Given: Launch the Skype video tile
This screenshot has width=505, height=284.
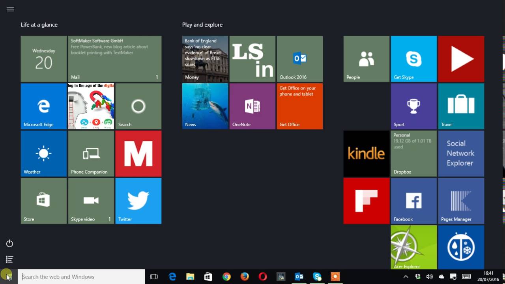Looking at the screenshot, I should point(91,201).
